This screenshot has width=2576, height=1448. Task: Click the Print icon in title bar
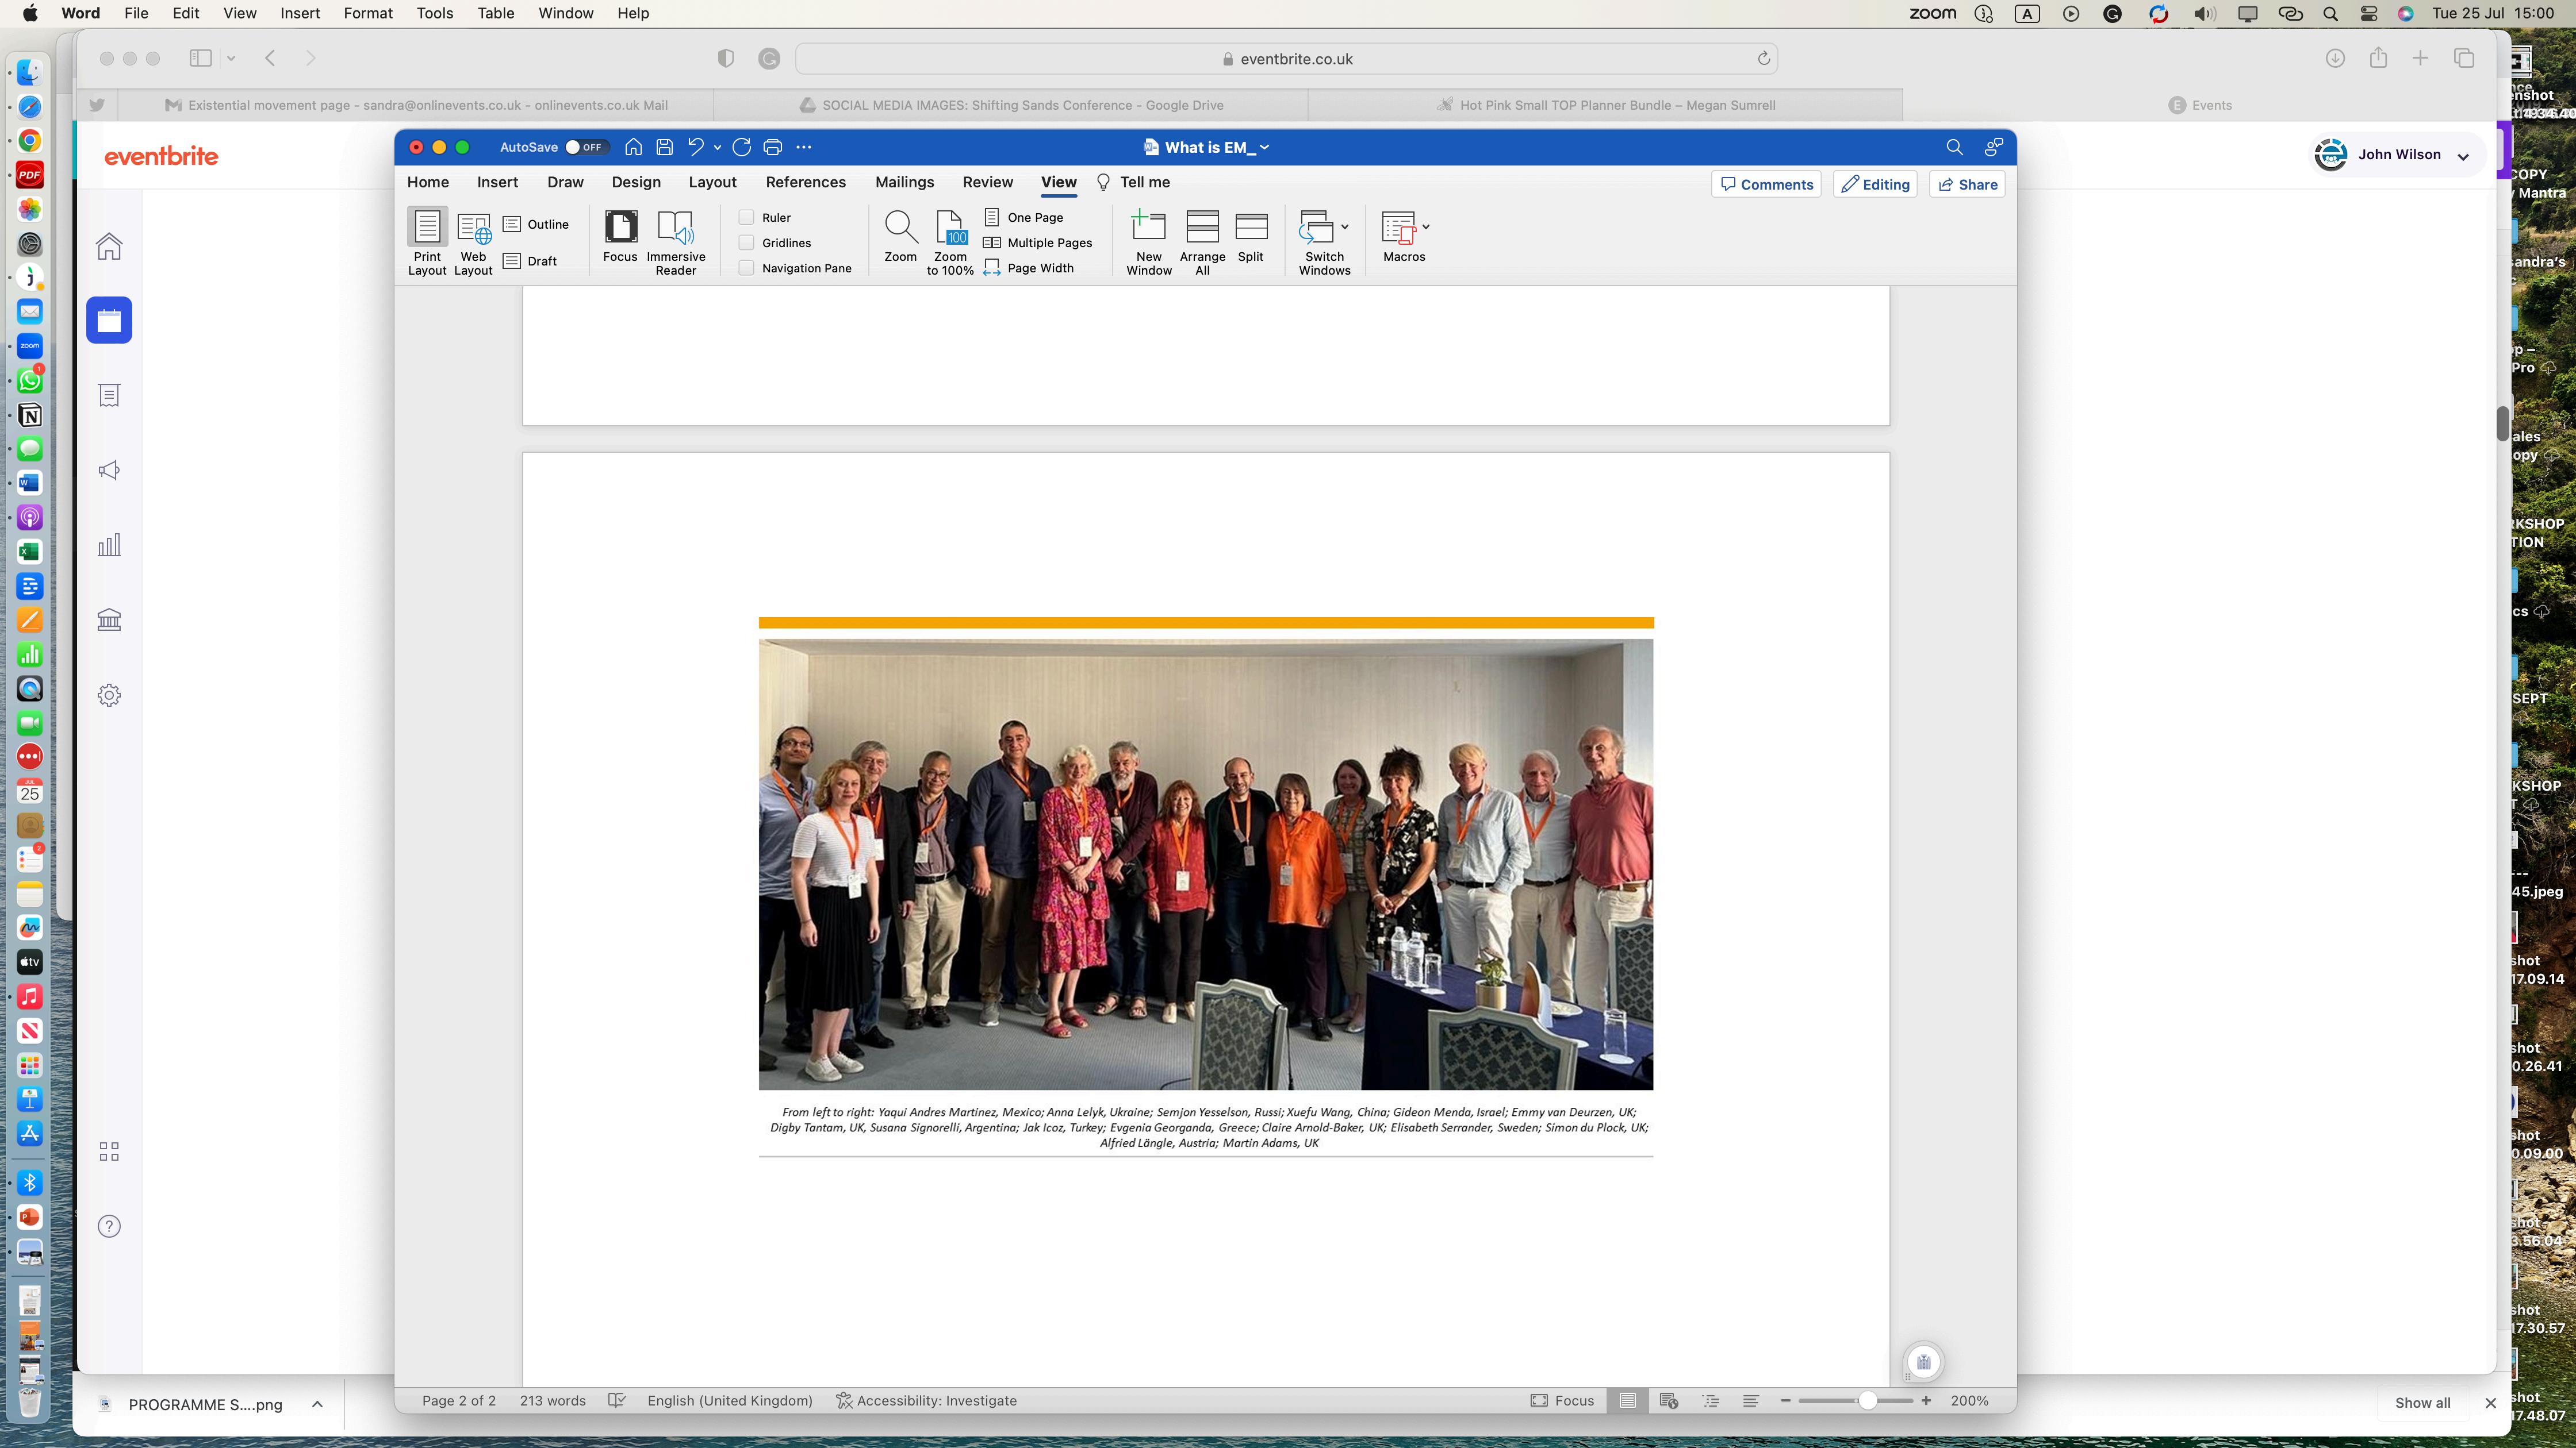point(772,147)
